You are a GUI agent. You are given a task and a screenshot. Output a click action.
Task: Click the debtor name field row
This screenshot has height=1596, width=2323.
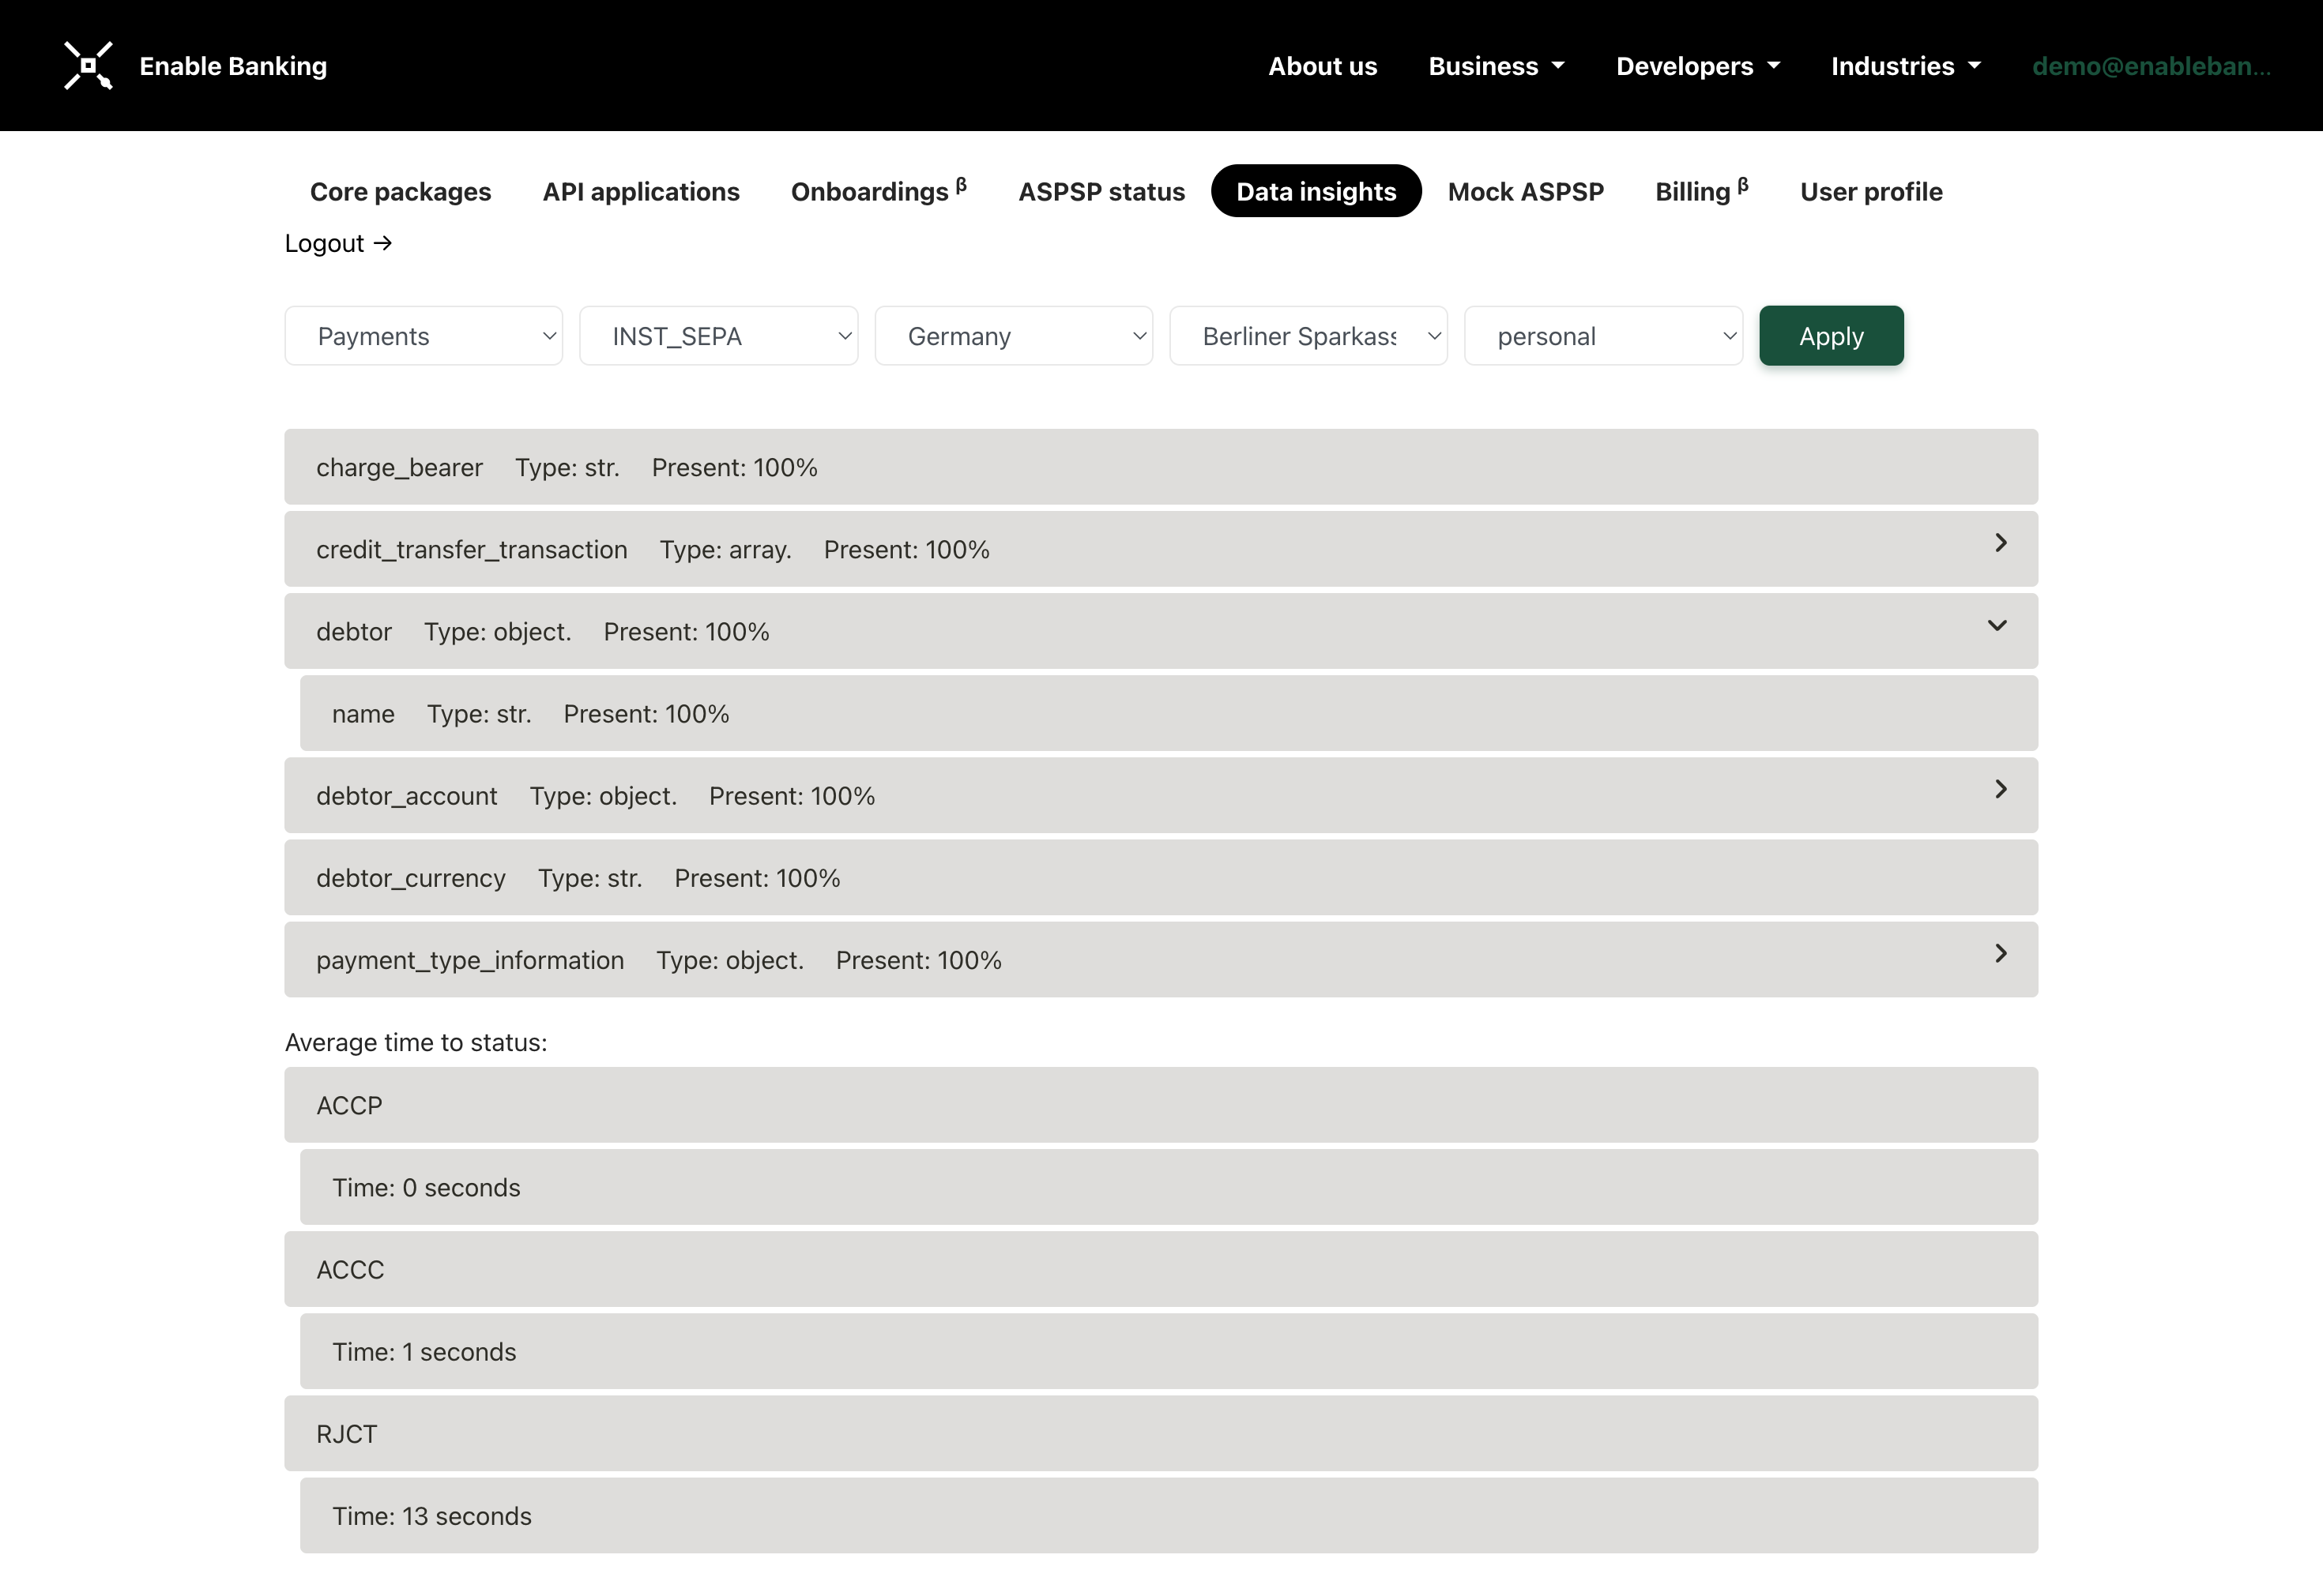point(1169,713)
